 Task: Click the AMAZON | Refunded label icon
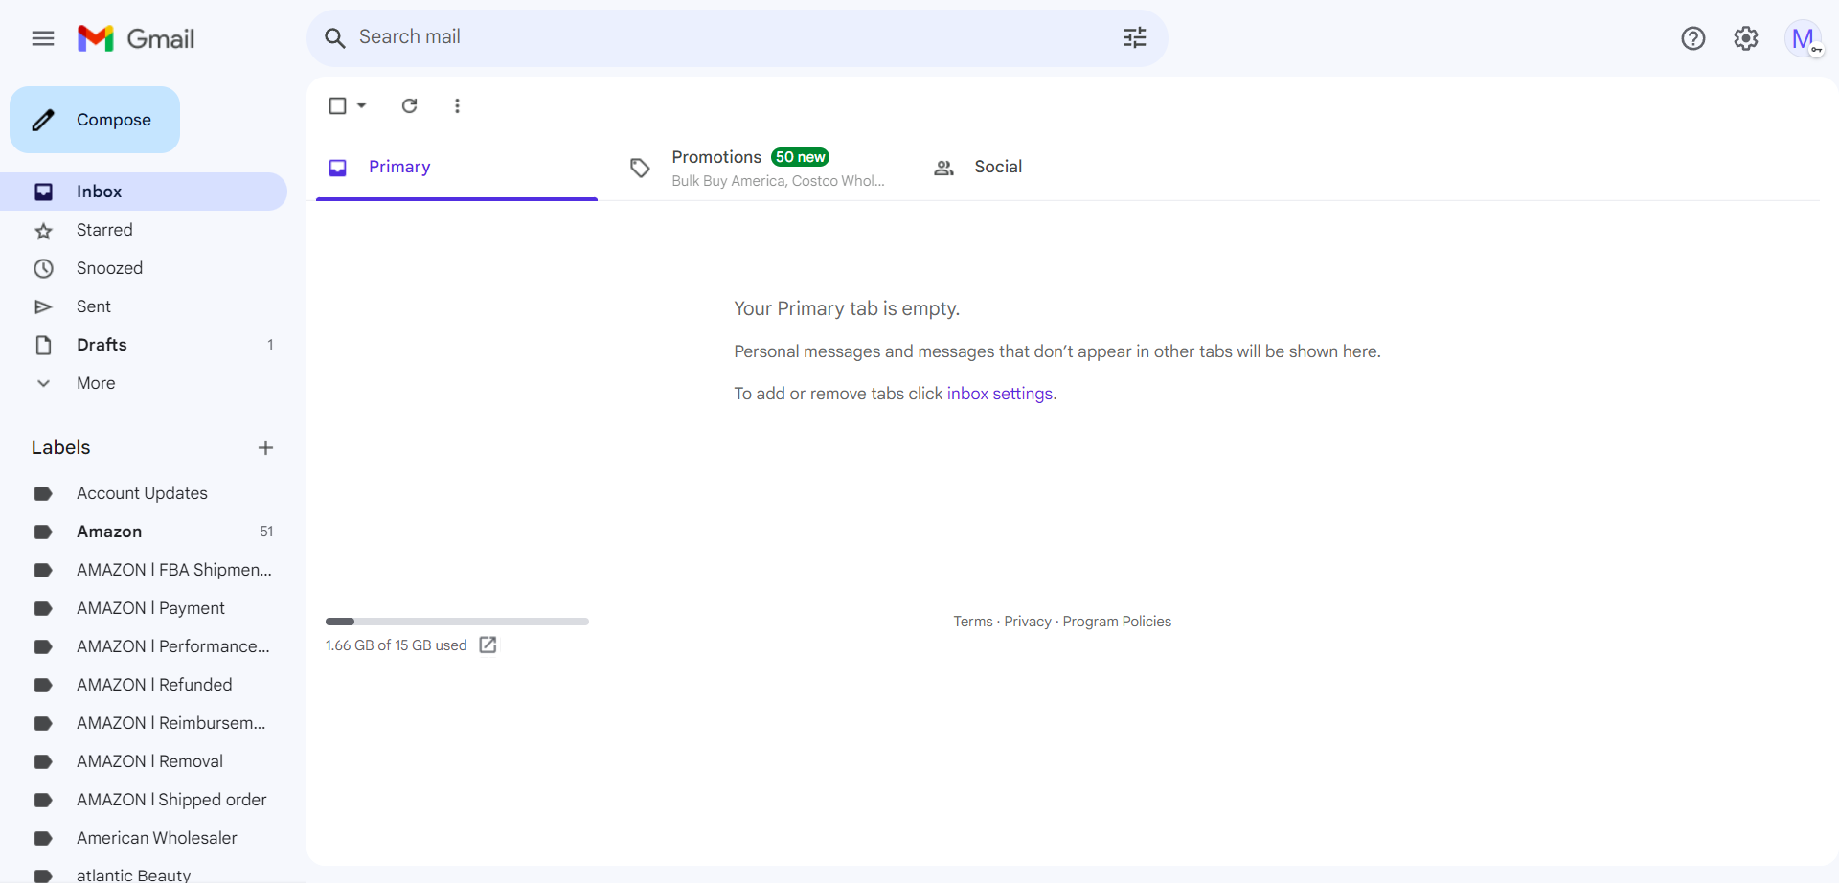[x=43, y=685]
